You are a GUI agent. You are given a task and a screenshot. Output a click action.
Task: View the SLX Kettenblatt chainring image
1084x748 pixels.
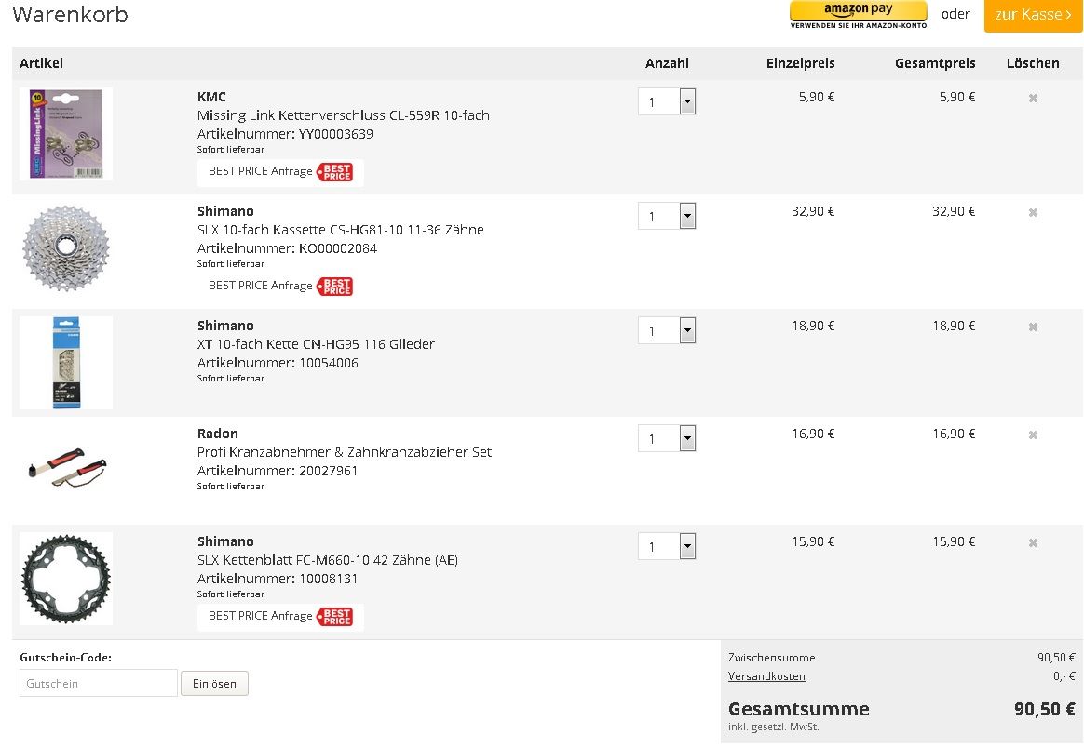(x=65, y=578)
